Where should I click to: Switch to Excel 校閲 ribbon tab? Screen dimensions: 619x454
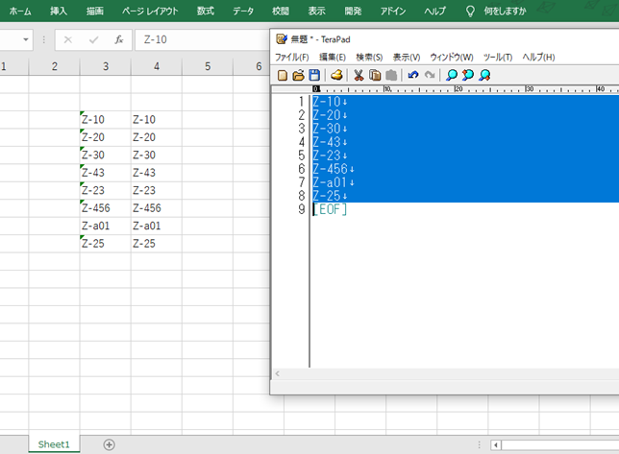coord(281,11)
